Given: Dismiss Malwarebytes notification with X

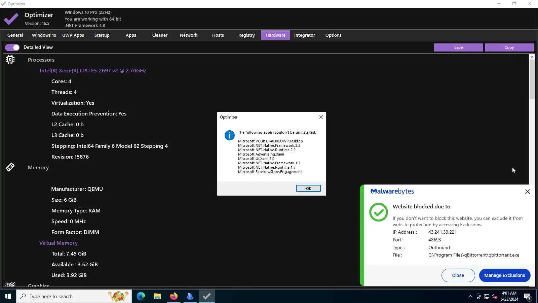Looking at the screenshot, I should (x=528, y=192).
